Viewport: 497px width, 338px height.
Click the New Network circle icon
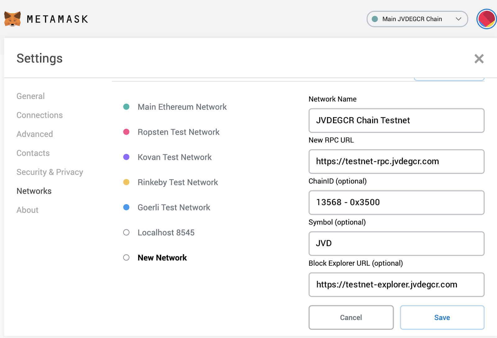[x=126, y=258]
